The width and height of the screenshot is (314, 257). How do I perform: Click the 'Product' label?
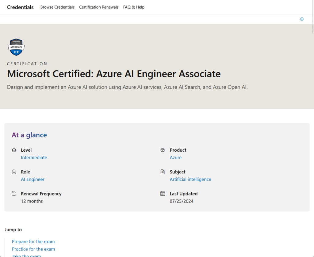[x=178, y=150]
